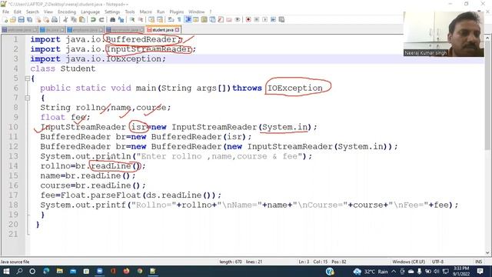Close the student.java tab with its X
The image size is (492, 277).
click(178, 29)
